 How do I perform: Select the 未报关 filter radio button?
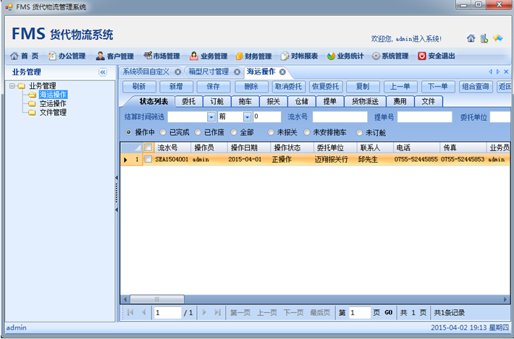[x=271, y=132]
